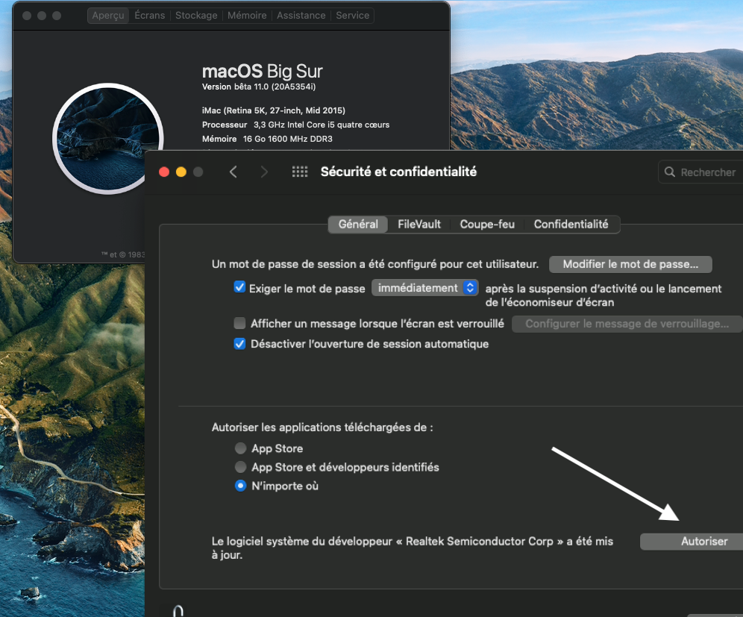The image size is (743, 617).
Task: Switch to the Général tab
Action: 358,224
